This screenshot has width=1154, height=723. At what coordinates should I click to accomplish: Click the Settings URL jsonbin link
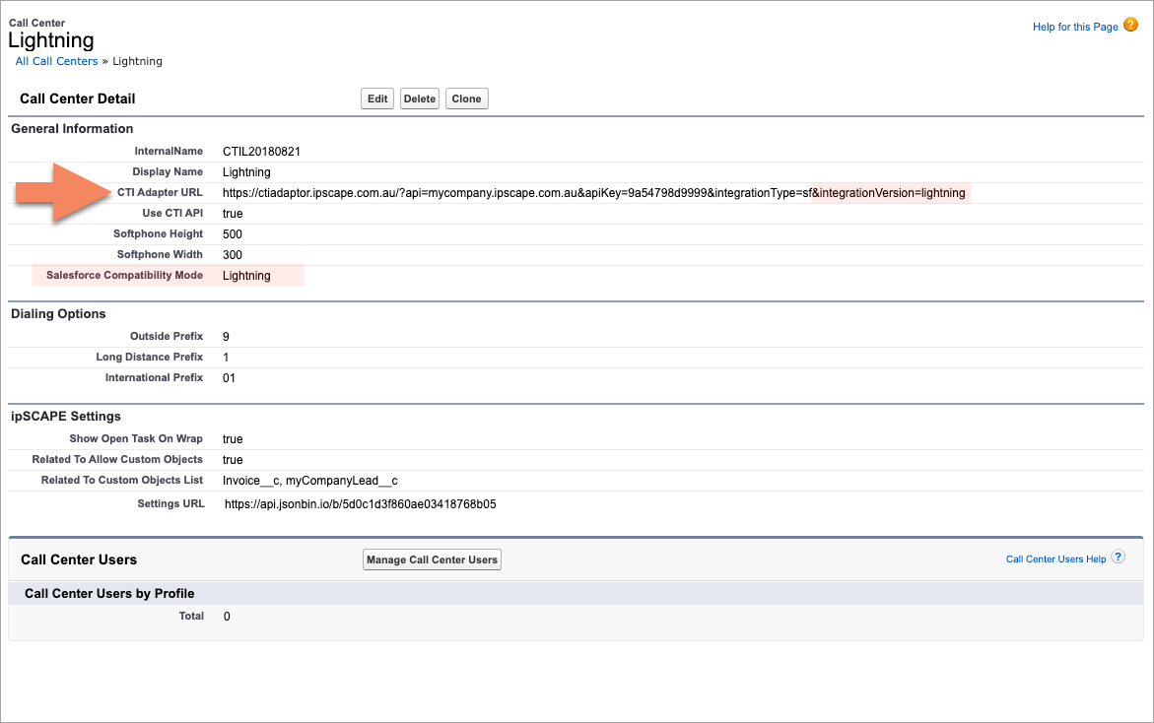tap(359, 503)
